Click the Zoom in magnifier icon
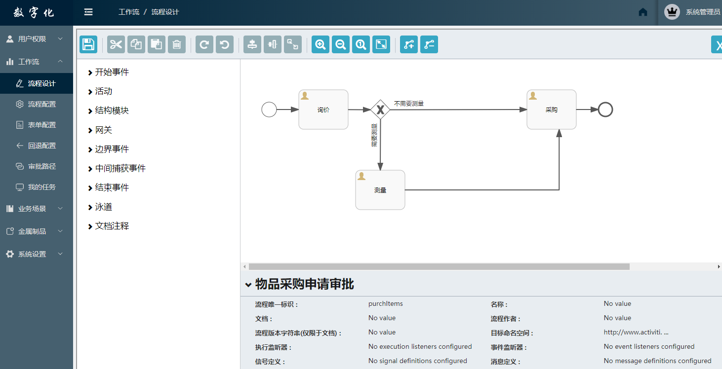The width and height of the screenshot is (722, 369). click(x=321, y=44)
